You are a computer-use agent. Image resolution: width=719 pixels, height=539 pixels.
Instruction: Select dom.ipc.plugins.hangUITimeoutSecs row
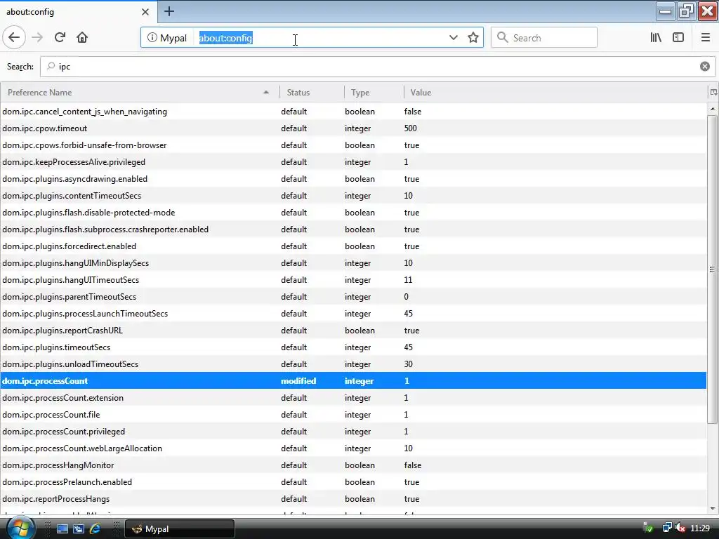(x=353, y=280)
